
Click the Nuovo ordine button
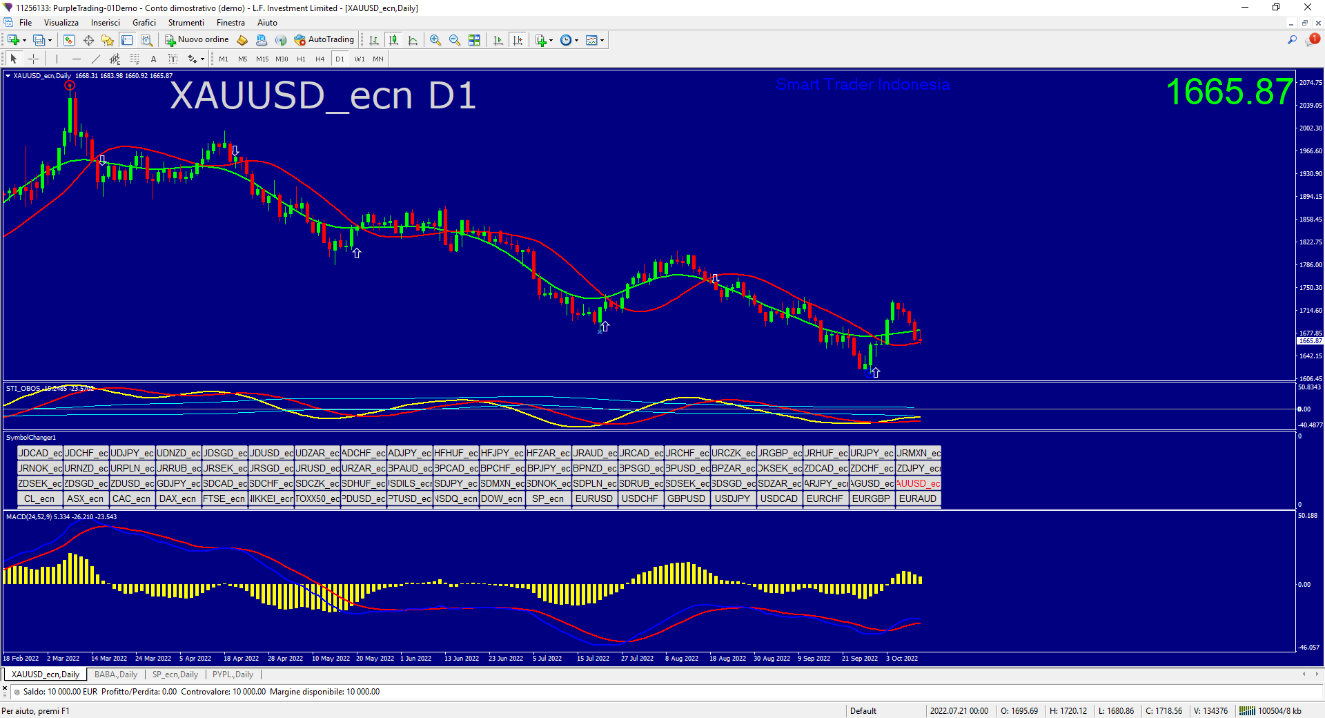tap(197, 40)
